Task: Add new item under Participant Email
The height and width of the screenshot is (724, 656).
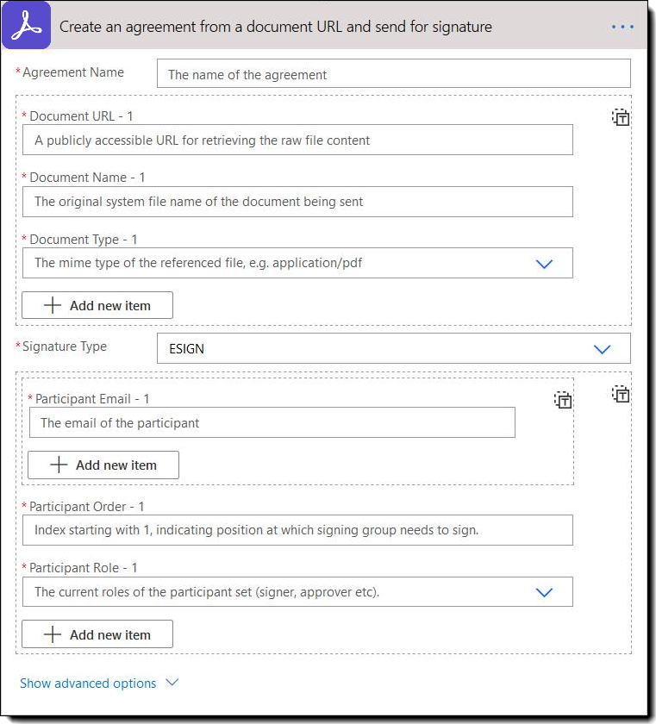Action: click(x=103, y=465)
